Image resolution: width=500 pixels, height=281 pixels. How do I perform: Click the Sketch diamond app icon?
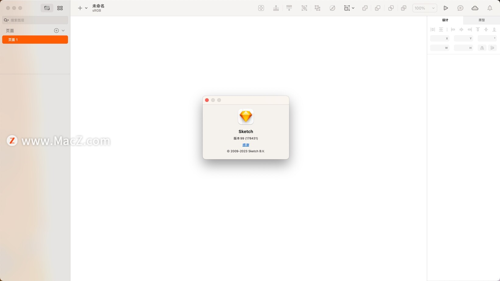(246, 117)
